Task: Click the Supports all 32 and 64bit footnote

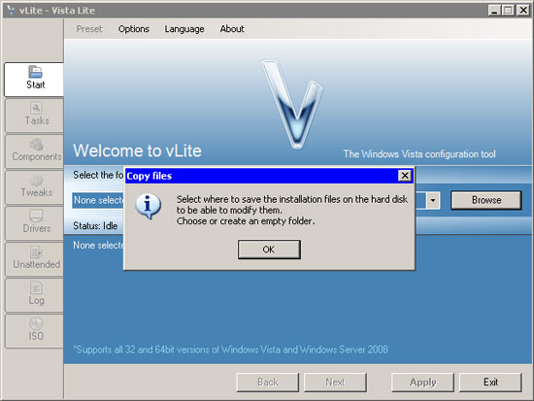Action: [230, 350]
